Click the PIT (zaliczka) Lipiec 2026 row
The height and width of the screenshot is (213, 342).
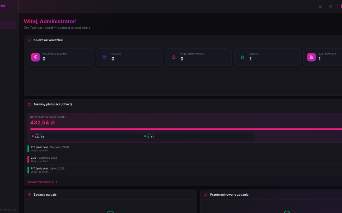pos(185,170)
